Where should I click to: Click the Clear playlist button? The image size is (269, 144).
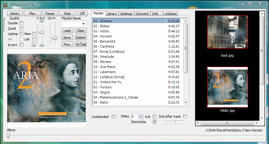[80, 31]
